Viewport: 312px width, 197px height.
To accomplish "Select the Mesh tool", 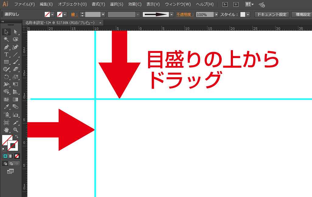I will click(x=6, y=99).
